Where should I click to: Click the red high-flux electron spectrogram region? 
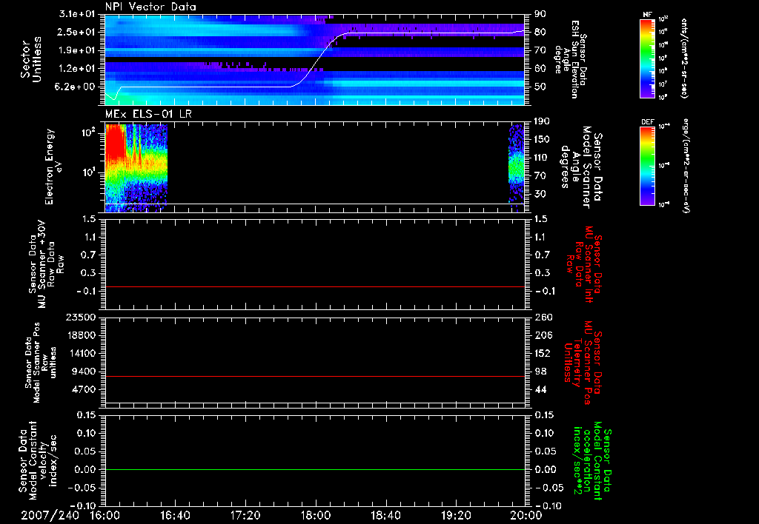(115, 141)
